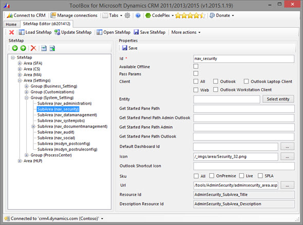Click the CodePlex icon
Image resolution: width=303 pixels, height=225 pixels.
coord(148,15)
